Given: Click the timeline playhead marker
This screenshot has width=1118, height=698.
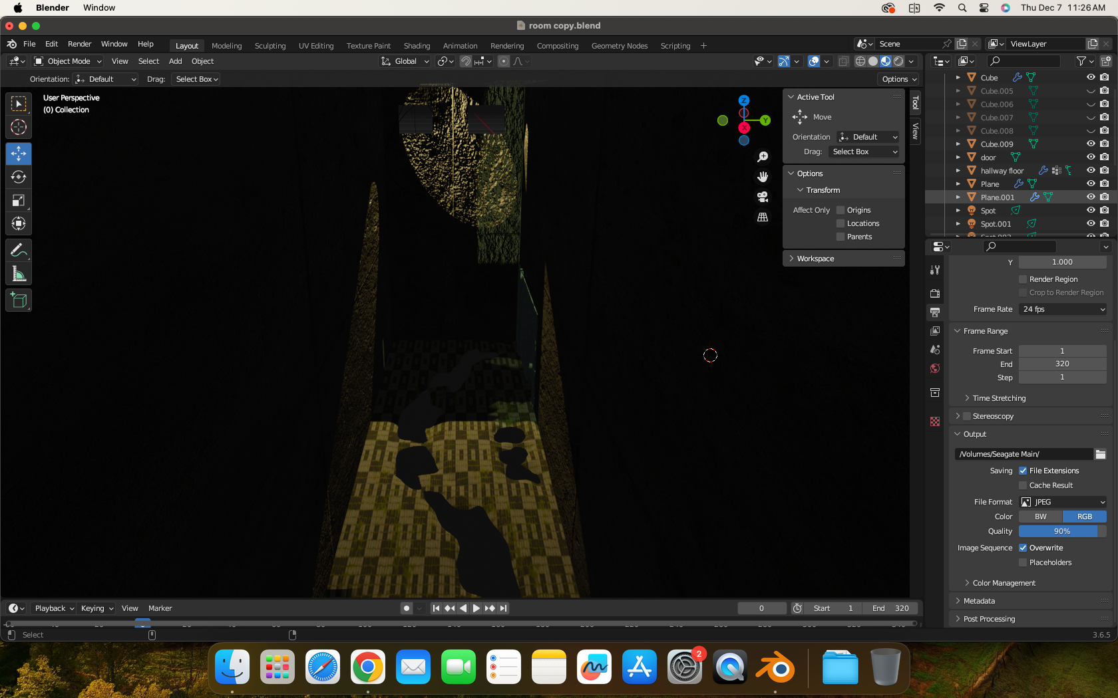Looking at the screenshot, I should tap(142, 624).
